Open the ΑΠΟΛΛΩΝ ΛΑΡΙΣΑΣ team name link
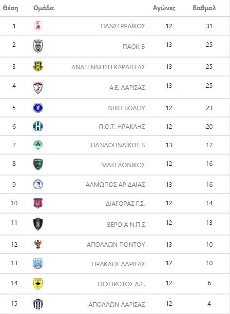 [116, 304]
